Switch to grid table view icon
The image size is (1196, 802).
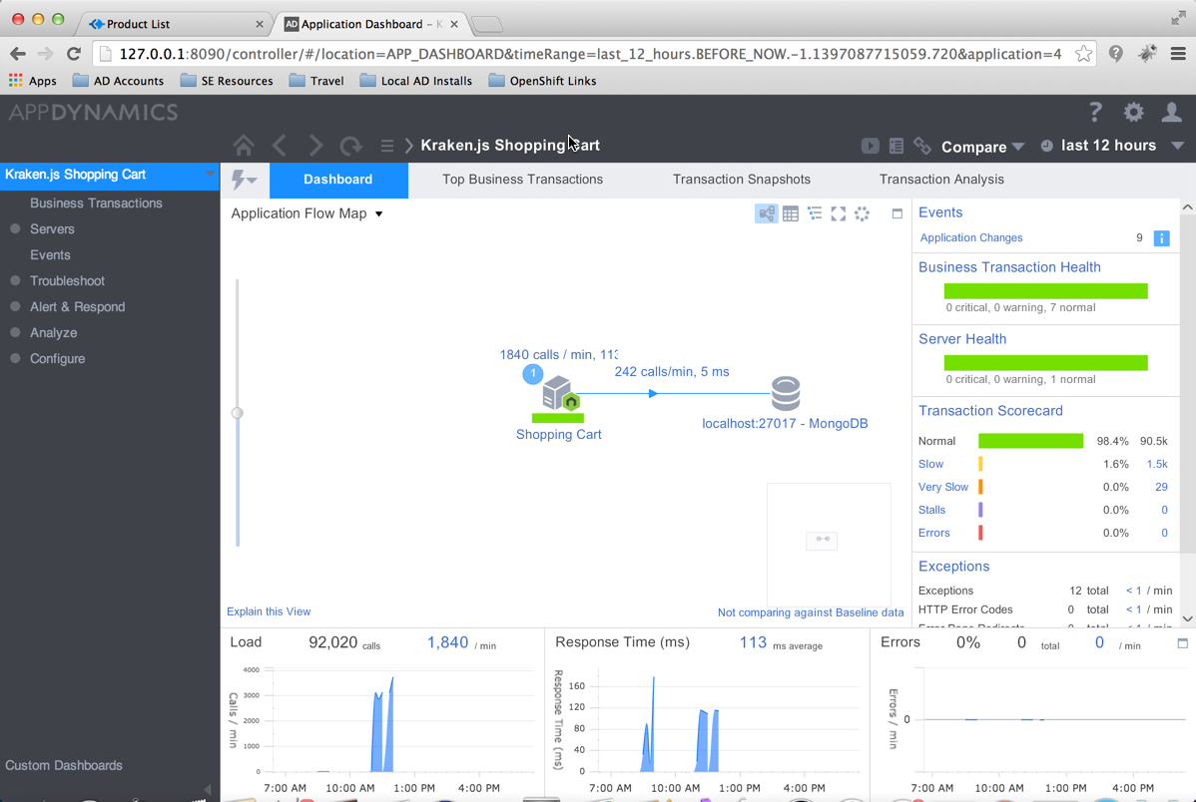(791, 213)
